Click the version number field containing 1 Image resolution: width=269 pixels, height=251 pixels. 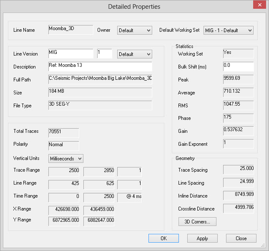(x=104, y=54)
